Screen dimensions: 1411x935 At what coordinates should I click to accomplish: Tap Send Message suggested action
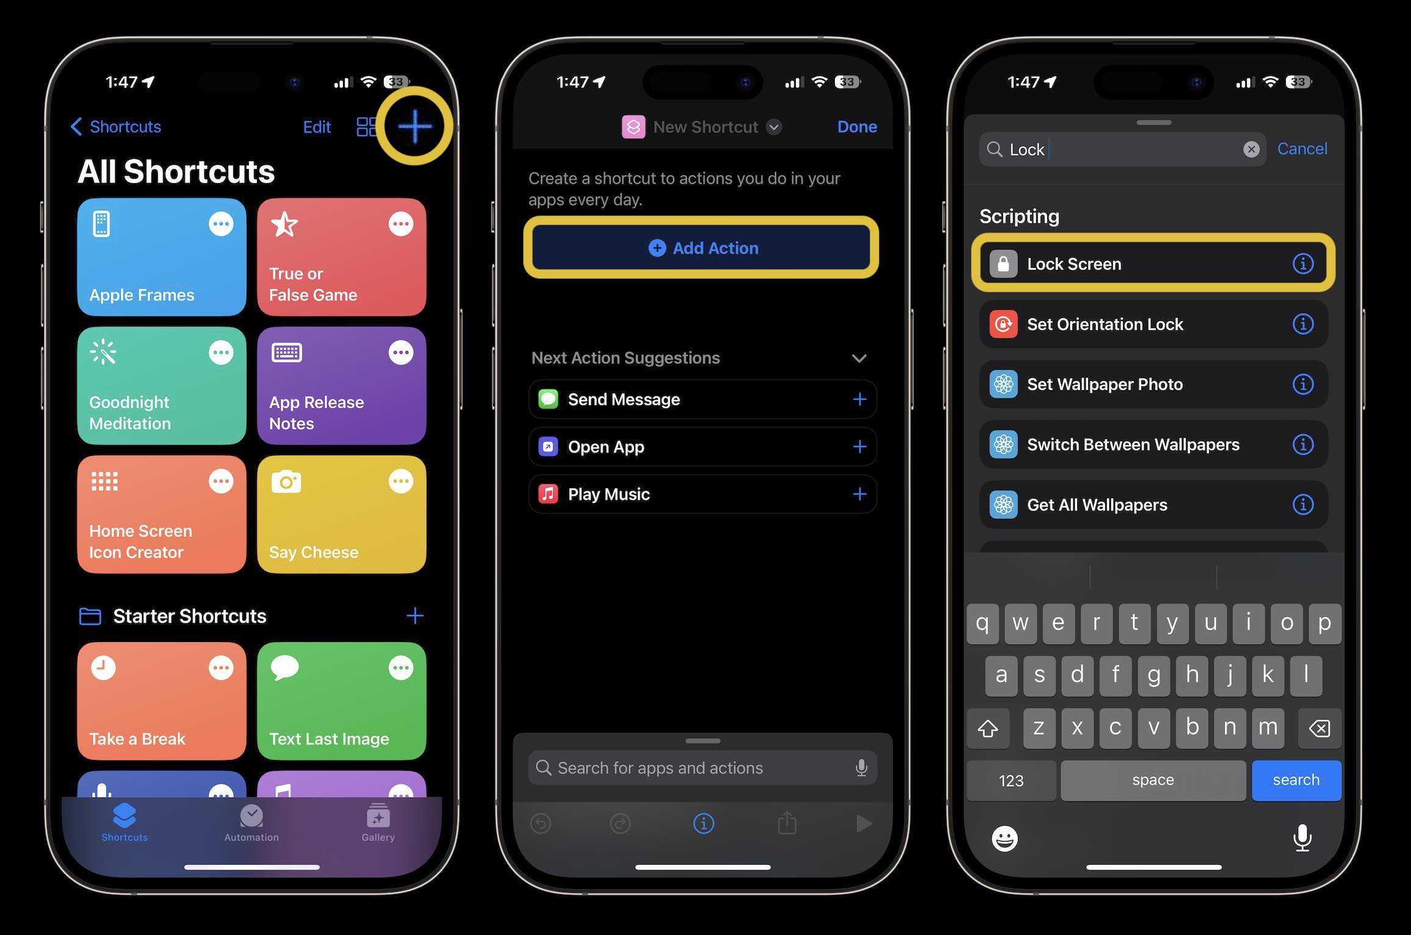click(700, 399)
